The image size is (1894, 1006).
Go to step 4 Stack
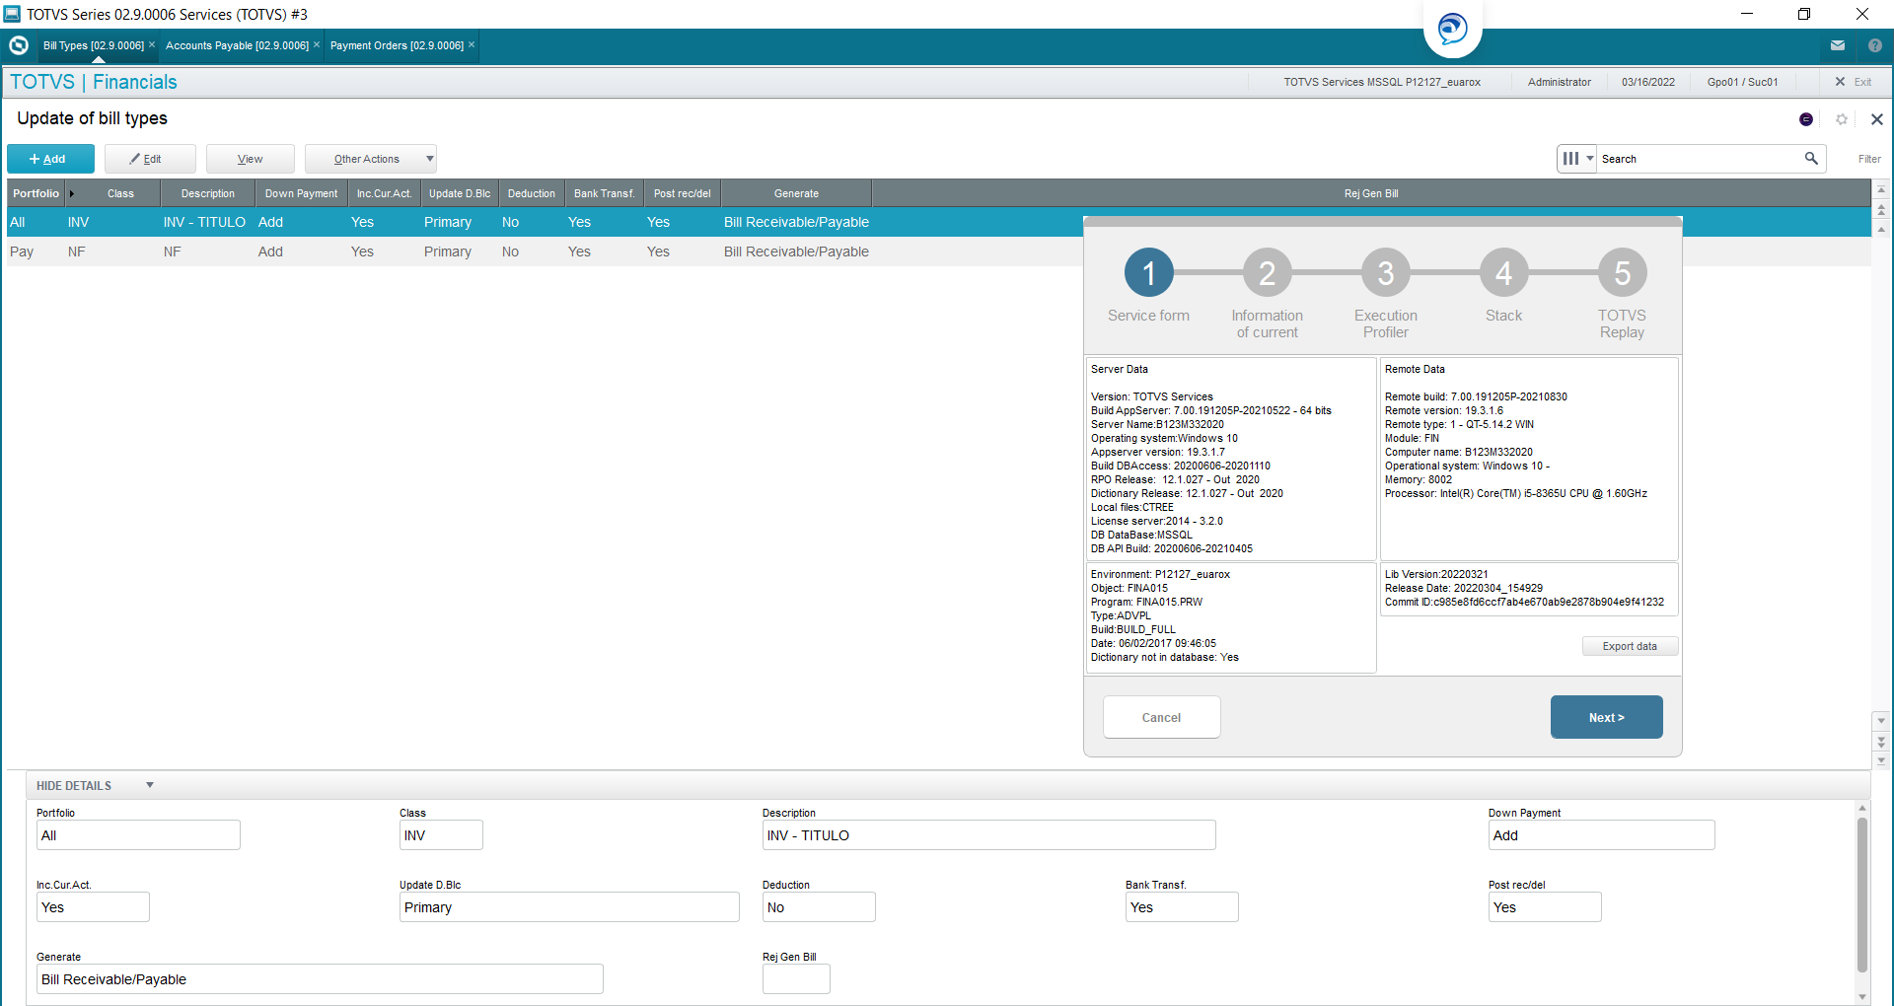pos(1503,273)
